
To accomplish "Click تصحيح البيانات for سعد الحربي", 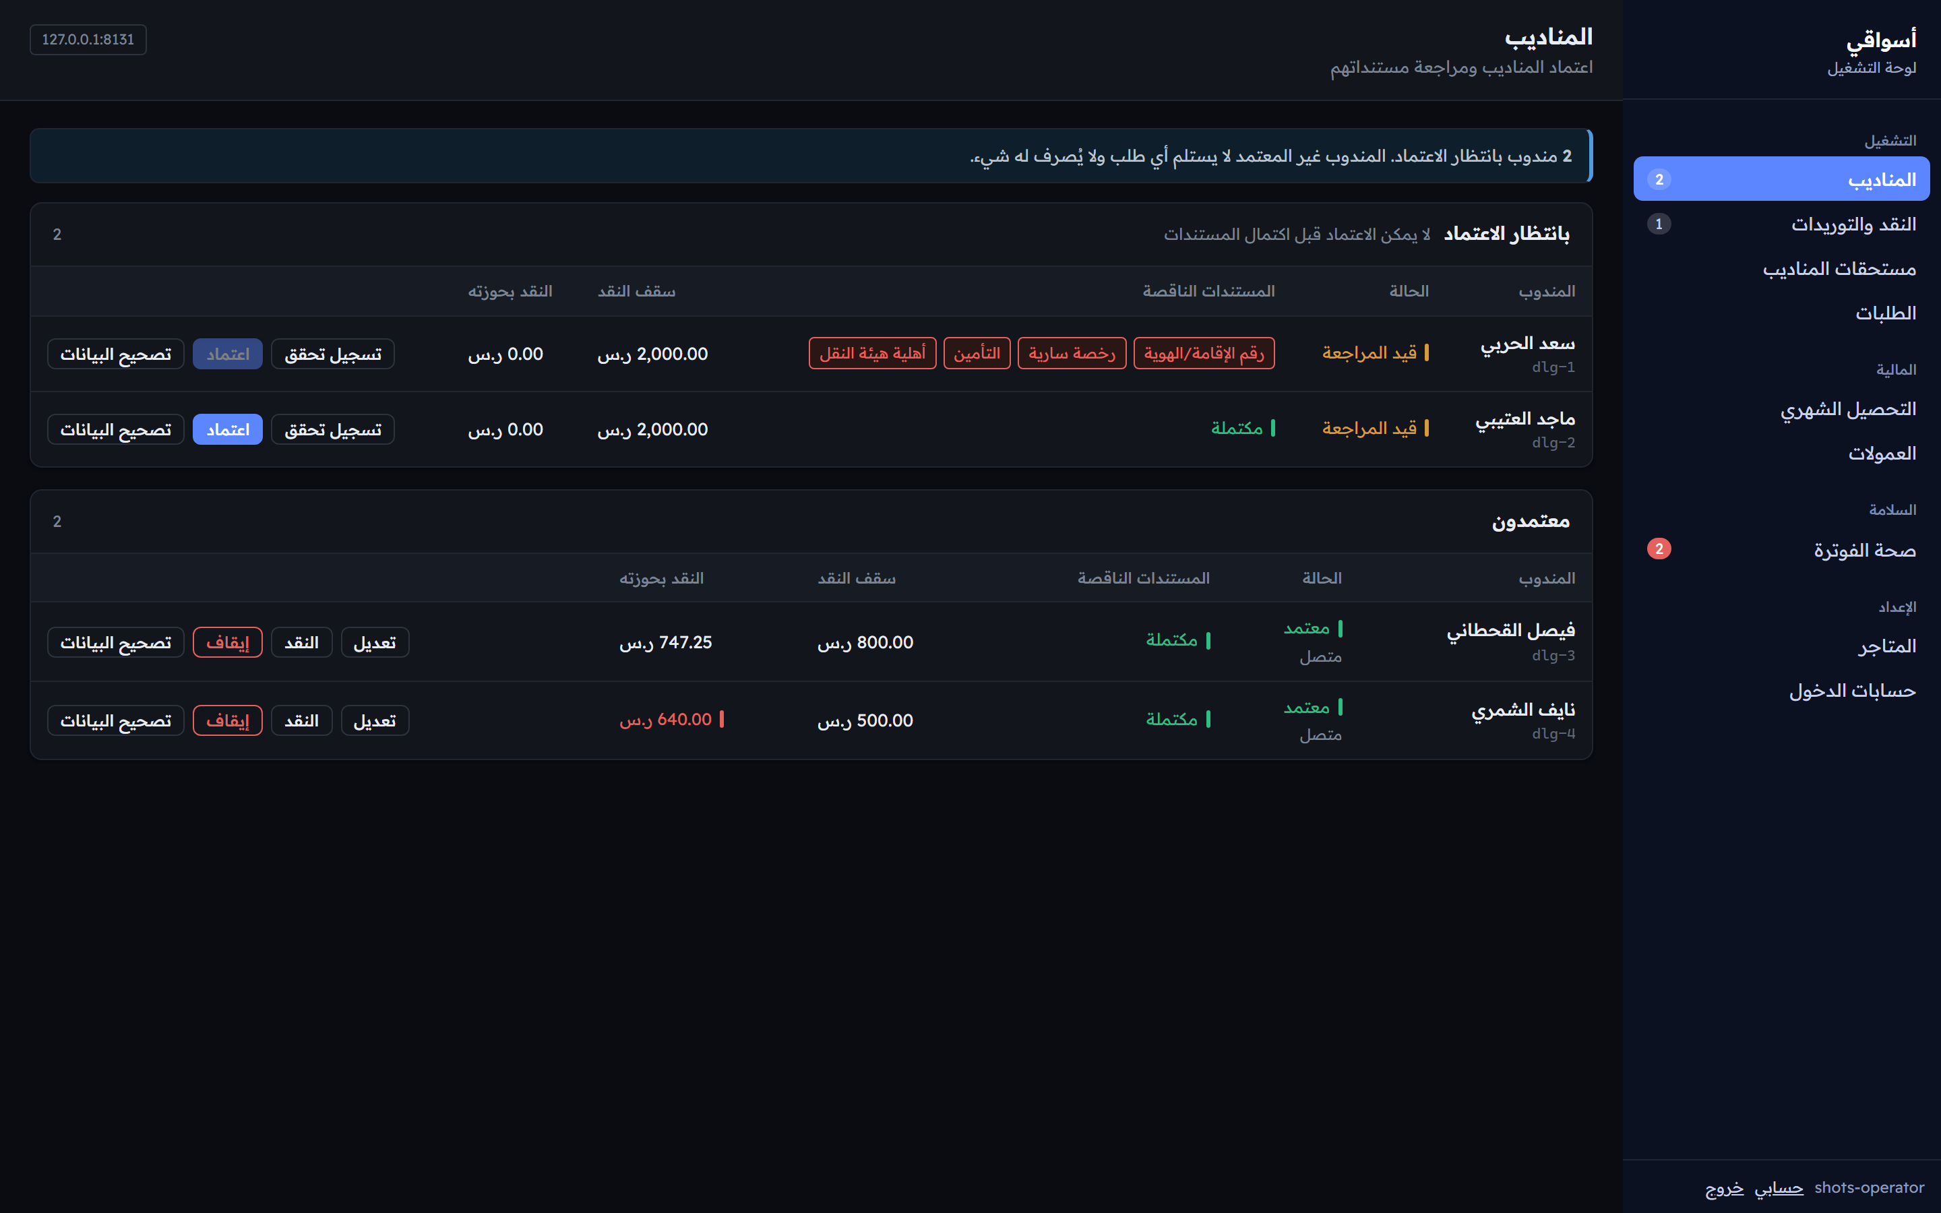I will 115,354.
